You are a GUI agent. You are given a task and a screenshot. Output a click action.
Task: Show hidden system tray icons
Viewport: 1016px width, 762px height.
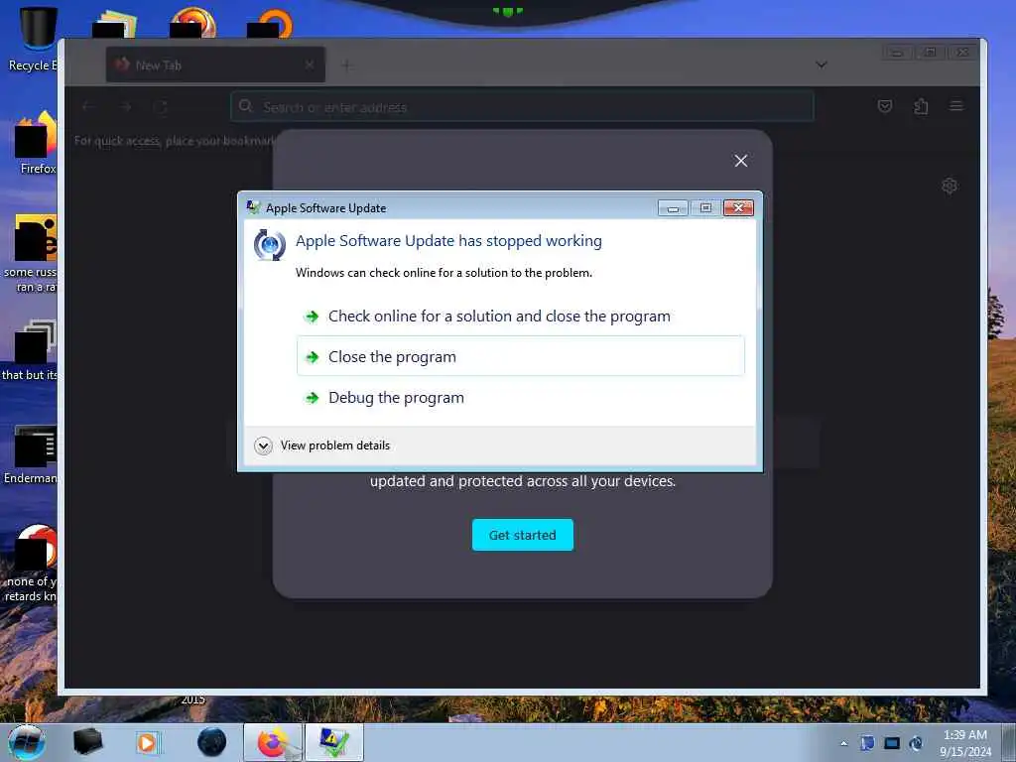tap(843, 743)
